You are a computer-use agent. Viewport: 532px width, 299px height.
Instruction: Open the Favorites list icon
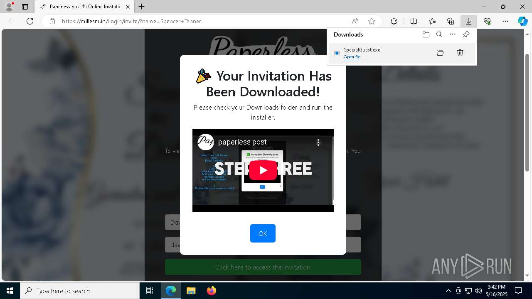[x=432, y=21]
